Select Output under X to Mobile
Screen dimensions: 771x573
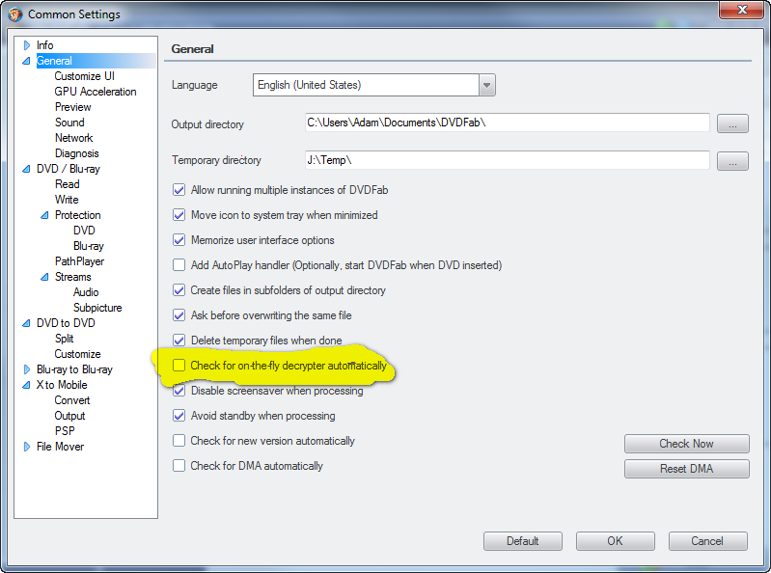click(x=69, y=416)
